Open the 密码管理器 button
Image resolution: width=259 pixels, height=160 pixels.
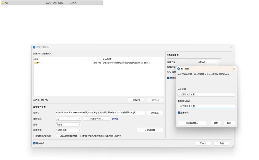[192, 123]
